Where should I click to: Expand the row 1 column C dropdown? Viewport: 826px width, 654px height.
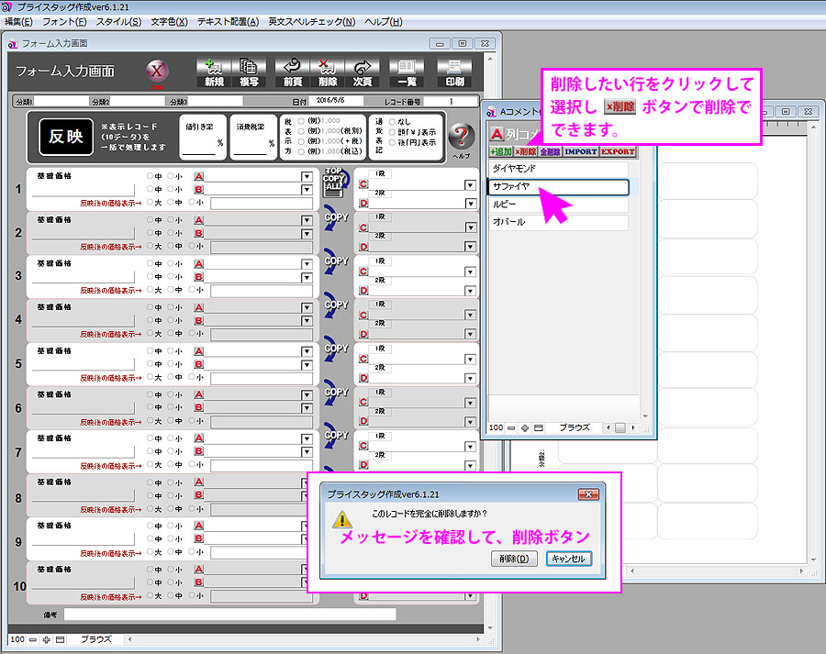point(470,184)
